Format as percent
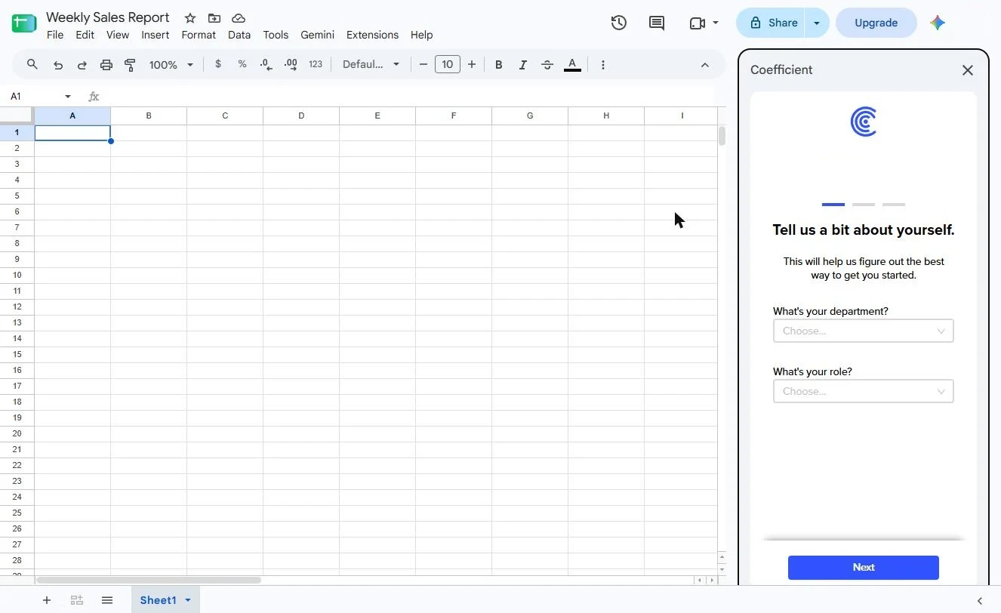This screenshot has height=613, width=1001. coord(242,65)
